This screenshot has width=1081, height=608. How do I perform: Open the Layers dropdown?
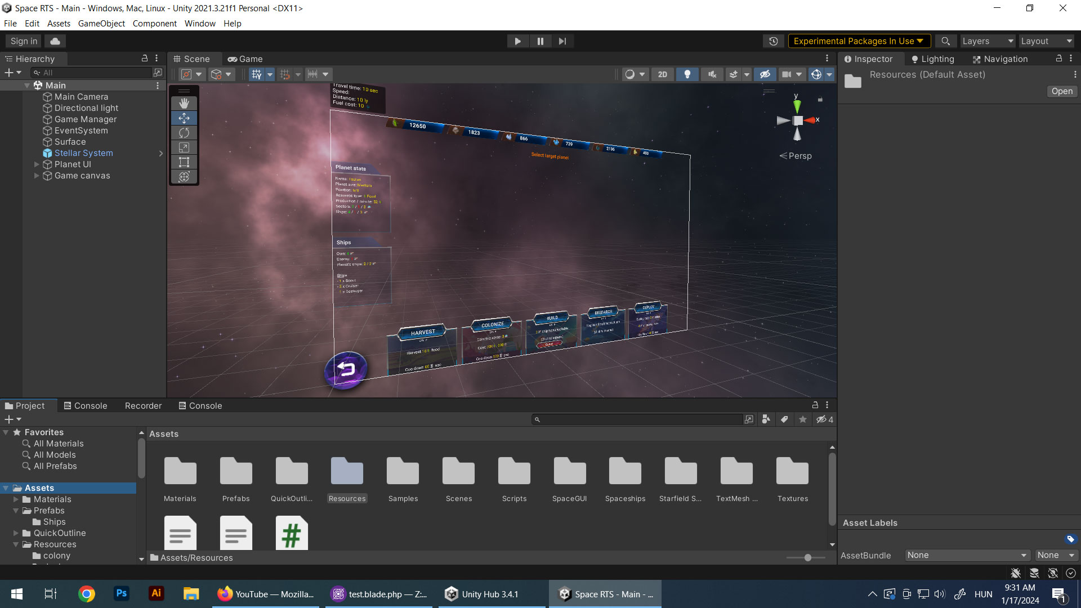click(x=987, y=41)
